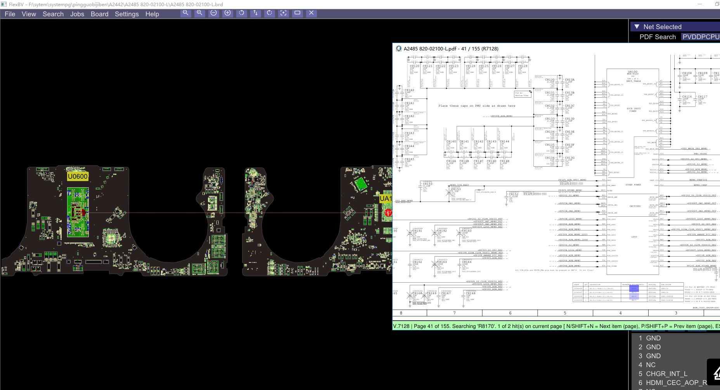
Task: Flip the board with up-down arrows icon
Action: pos(255,13)
